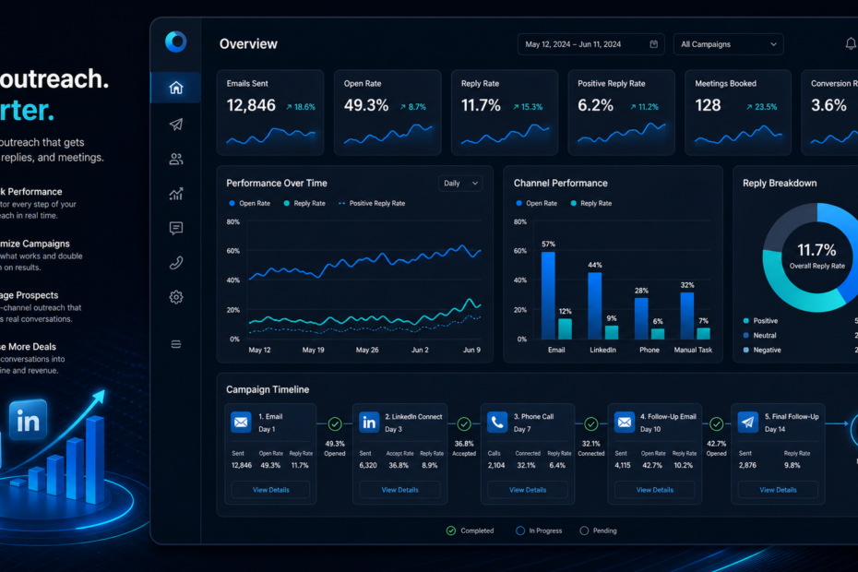Open the contacts people sidebar icon
The width and height of the screenshot is (858, 572).
(175, 160)
